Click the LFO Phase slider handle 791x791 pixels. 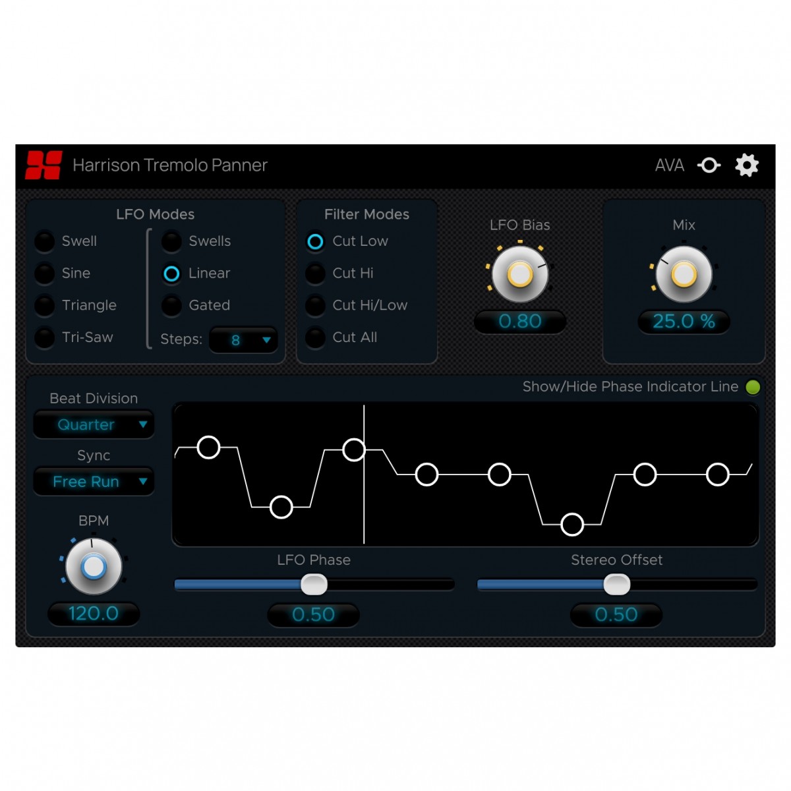pyautogui.click(x=314, y=584)
